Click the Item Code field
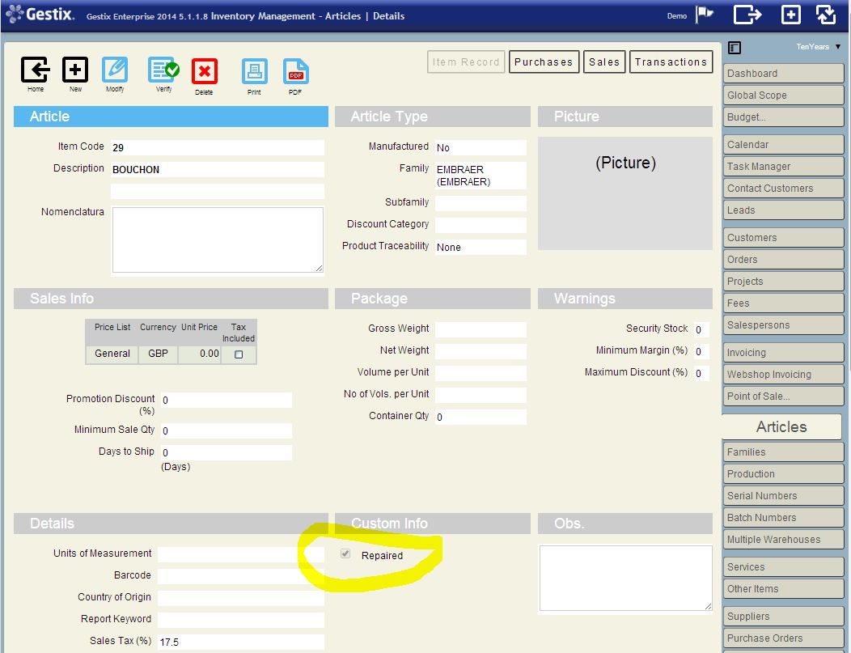Image resolution: width=851 pixels, height=653 pixels. (217, 147)
